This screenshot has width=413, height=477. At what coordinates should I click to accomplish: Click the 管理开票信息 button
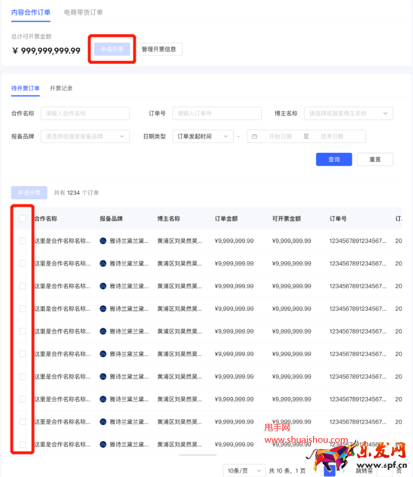coord(159,49)
